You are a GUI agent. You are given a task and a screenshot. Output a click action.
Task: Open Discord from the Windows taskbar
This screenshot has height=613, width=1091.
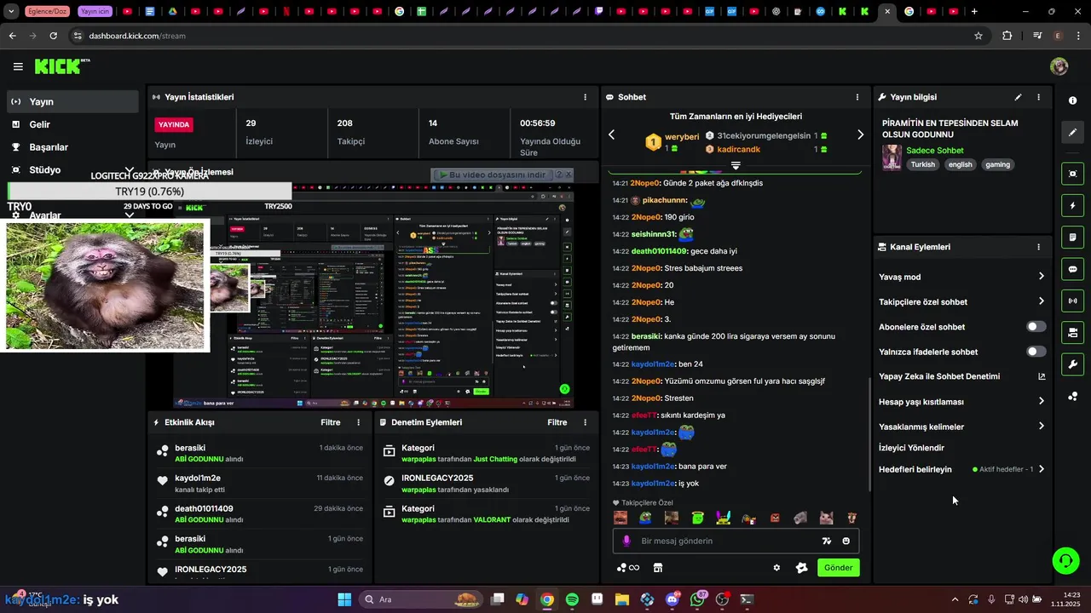tap(672, 599)
